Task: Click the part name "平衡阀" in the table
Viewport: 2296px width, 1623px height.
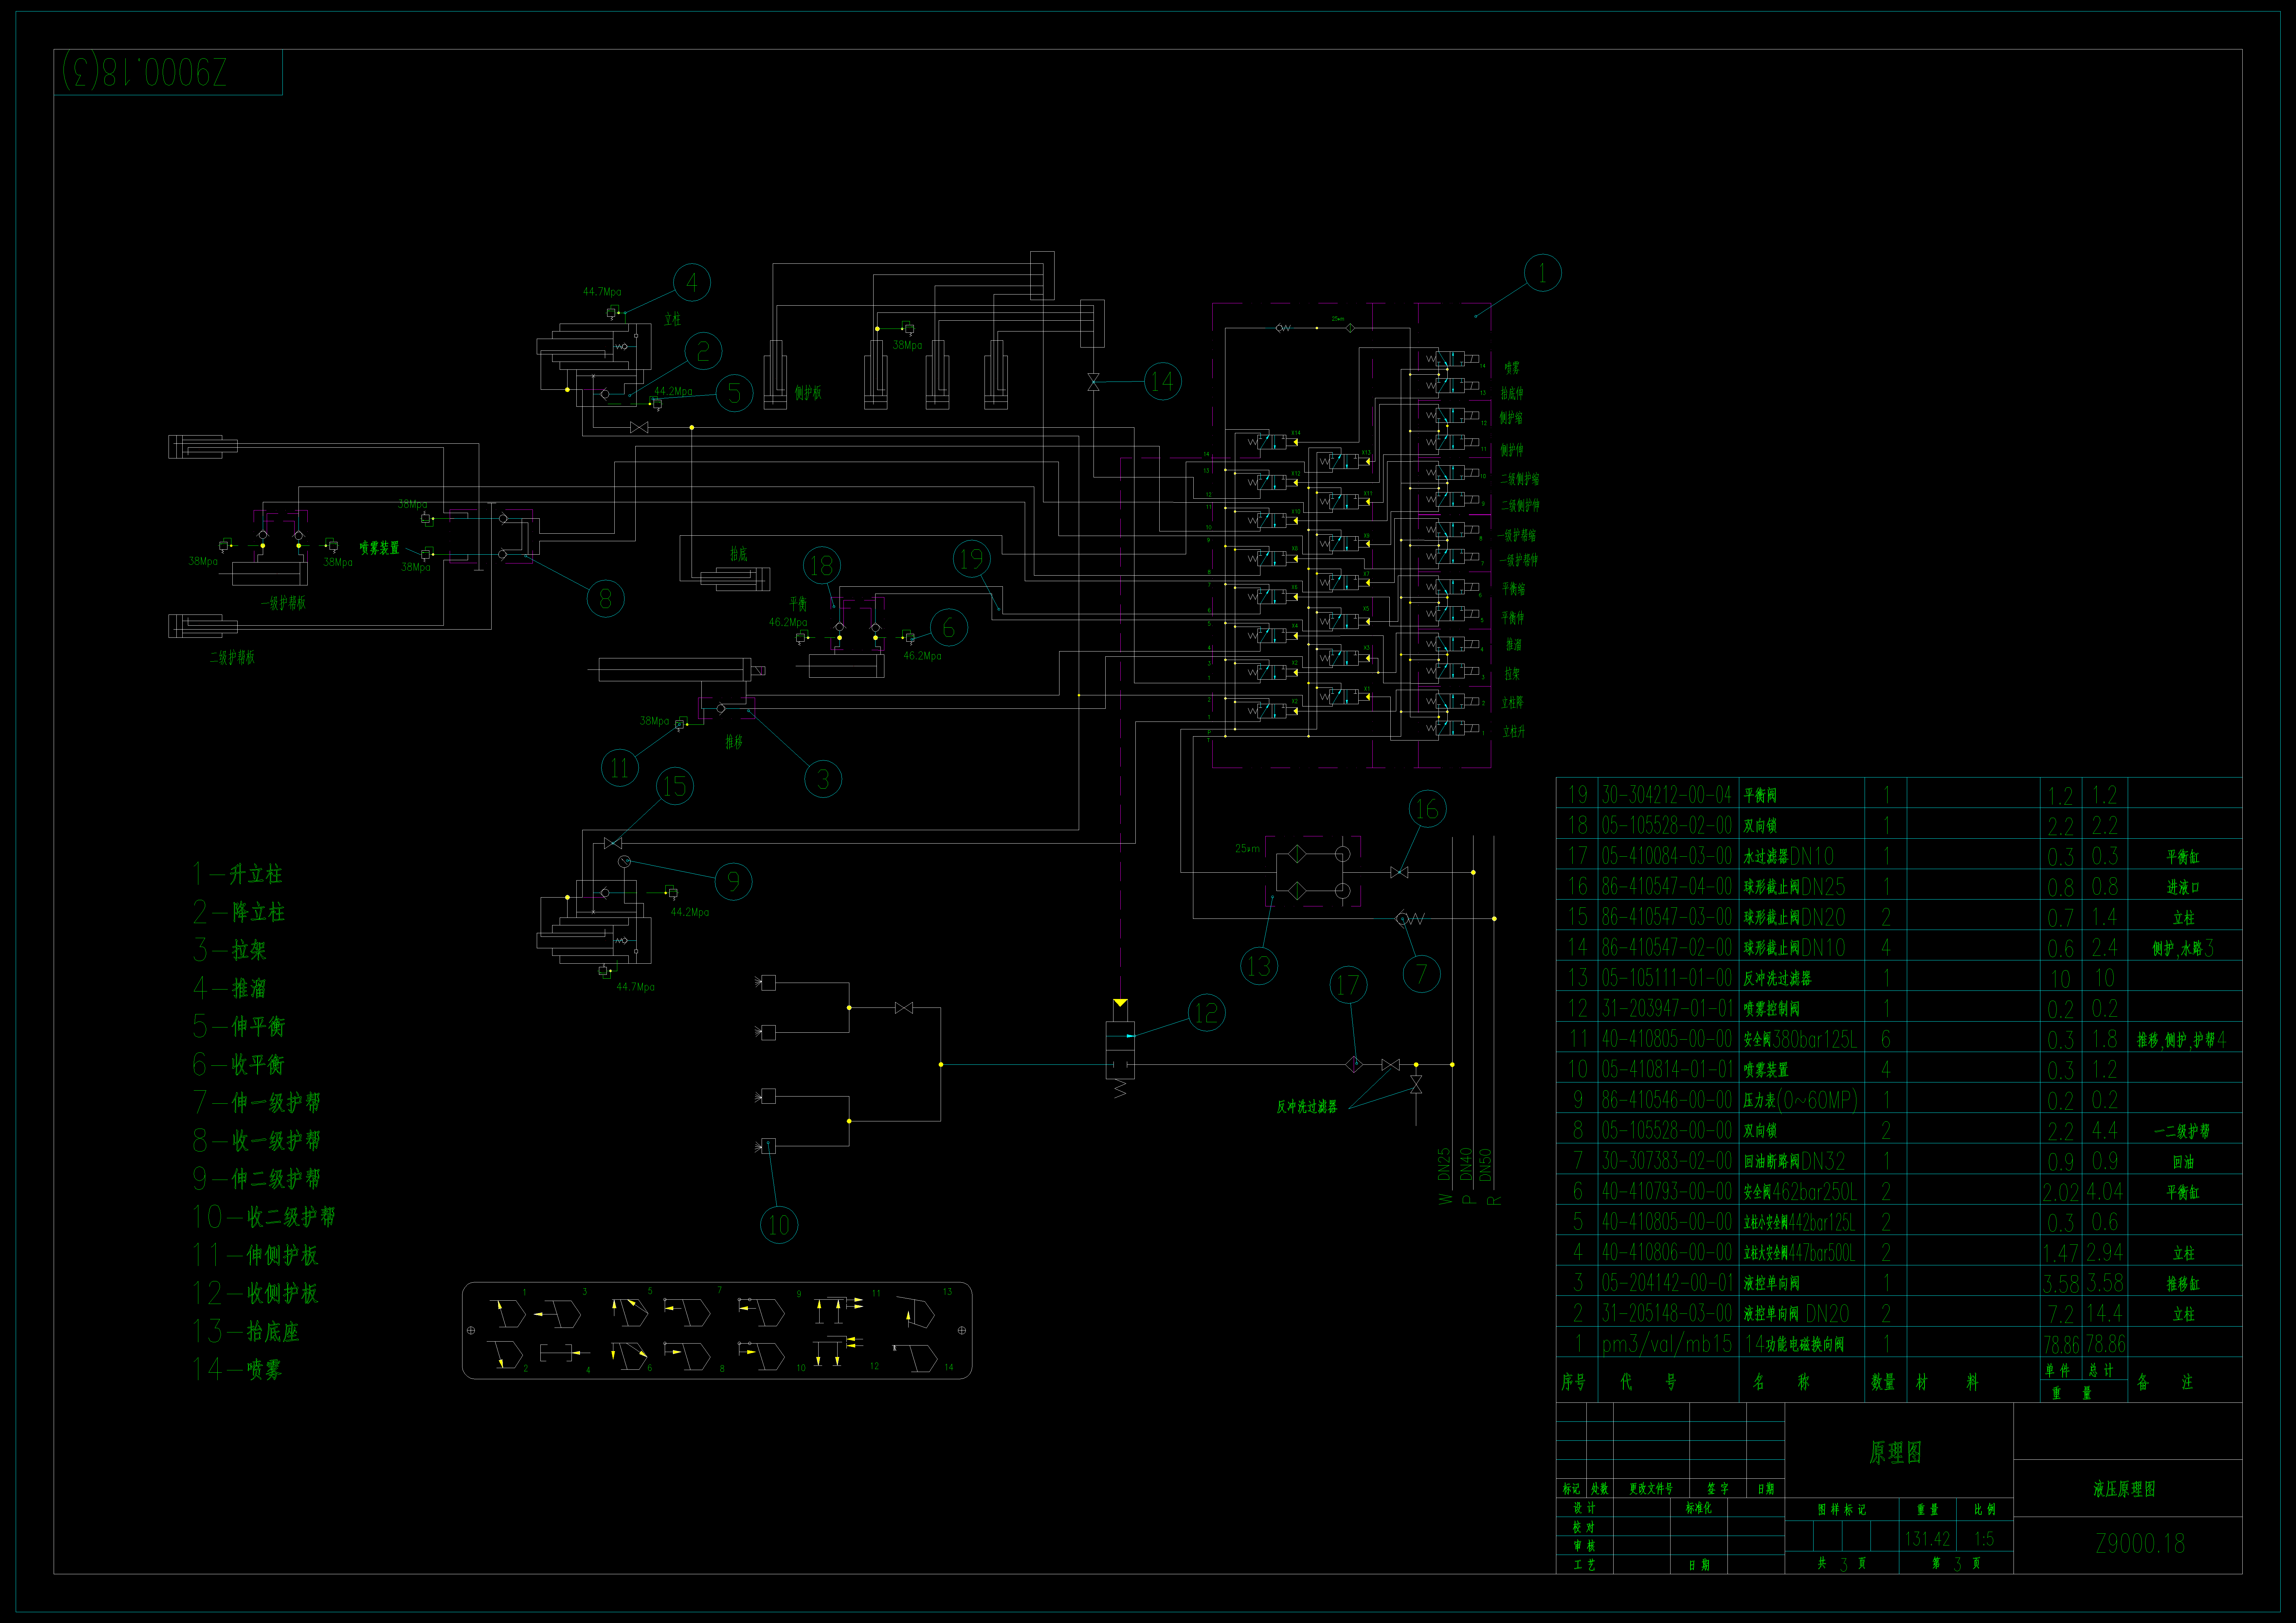Action: click(x=1760, y=796)
